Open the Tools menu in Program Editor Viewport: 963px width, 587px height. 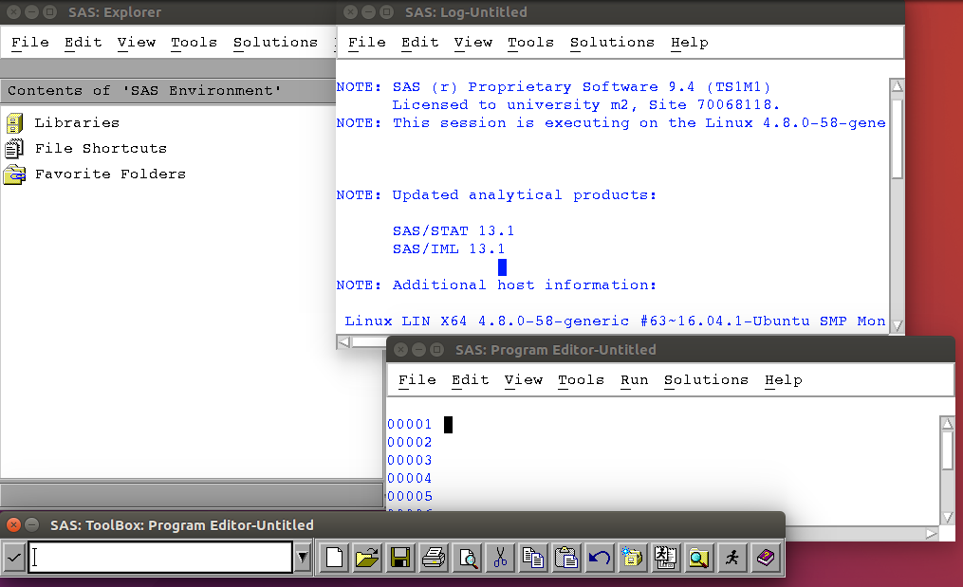(581, 380)
